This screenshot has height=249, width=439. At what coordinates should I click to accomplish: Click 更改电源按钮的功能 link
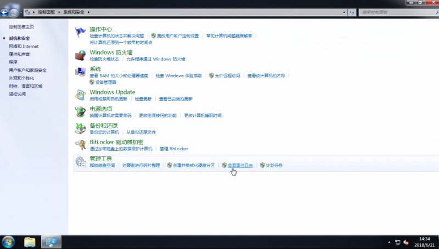(x=158, y=115)
